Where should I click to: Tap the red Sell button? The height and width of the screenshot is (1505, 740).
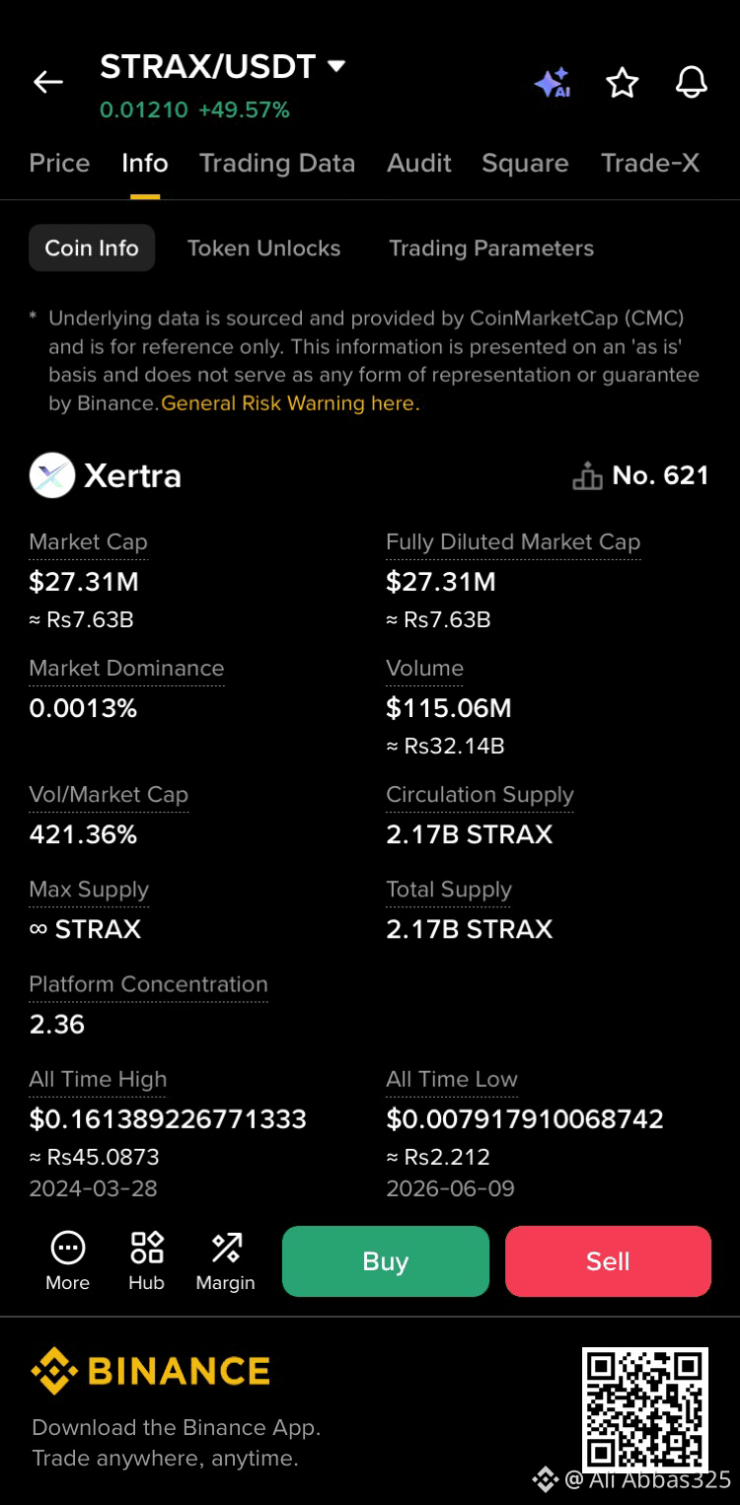pyautogui.click(x=608, y=1261)
